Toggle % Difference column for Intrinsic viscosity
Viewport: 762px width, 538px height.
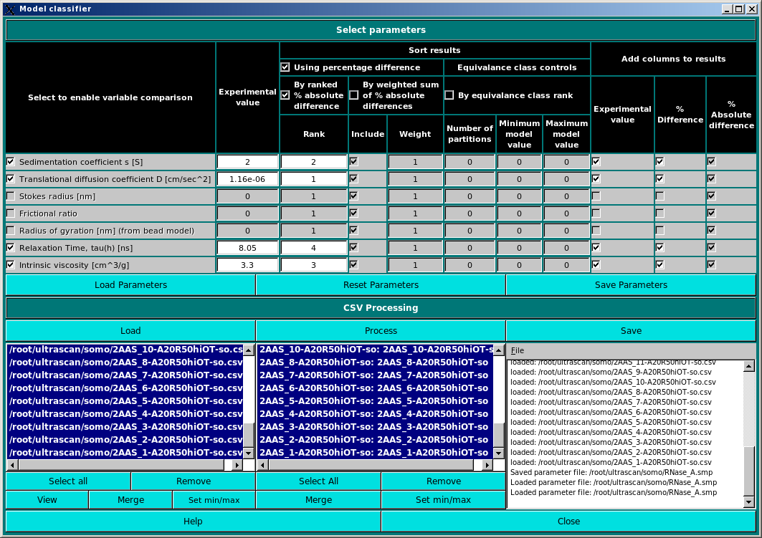(x=659, y=264)
